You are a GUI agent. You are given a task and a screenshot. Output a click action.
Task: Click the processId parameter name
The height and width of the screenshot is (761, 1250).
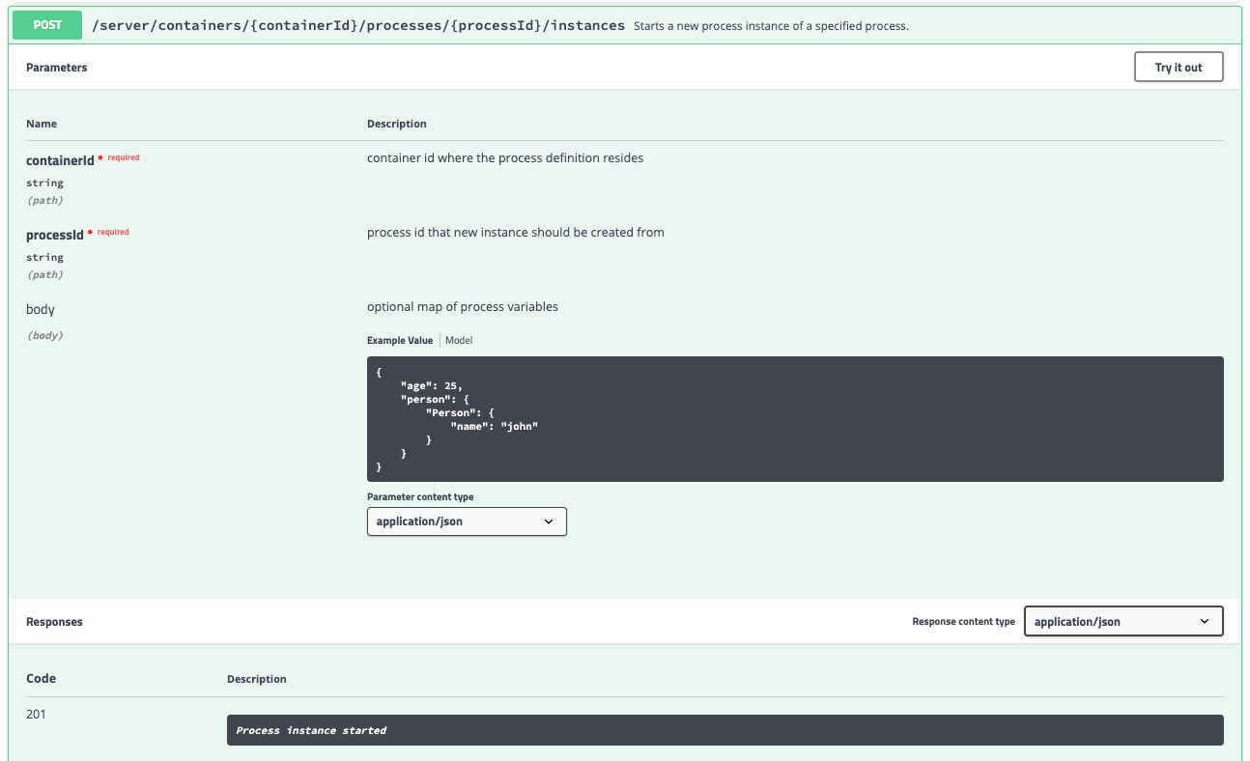(55, 235)
